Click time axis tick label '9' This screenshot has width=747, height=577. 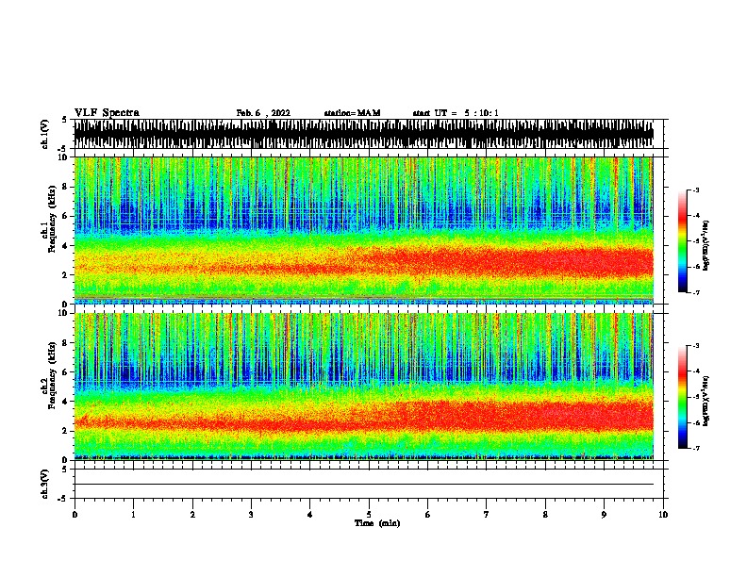click(604, 515)
